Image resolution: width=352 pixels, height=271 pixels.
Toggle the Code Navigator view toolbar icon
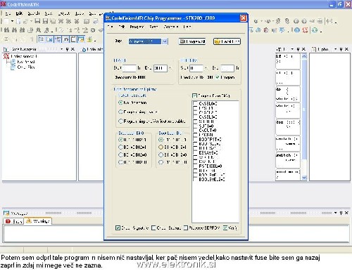[42, 39]
